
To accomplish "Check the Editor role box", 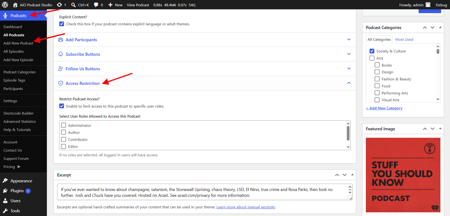I will pos(64,146).
